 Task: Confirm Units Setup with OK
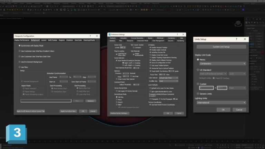pyautogui.click(x=223, y=110)
